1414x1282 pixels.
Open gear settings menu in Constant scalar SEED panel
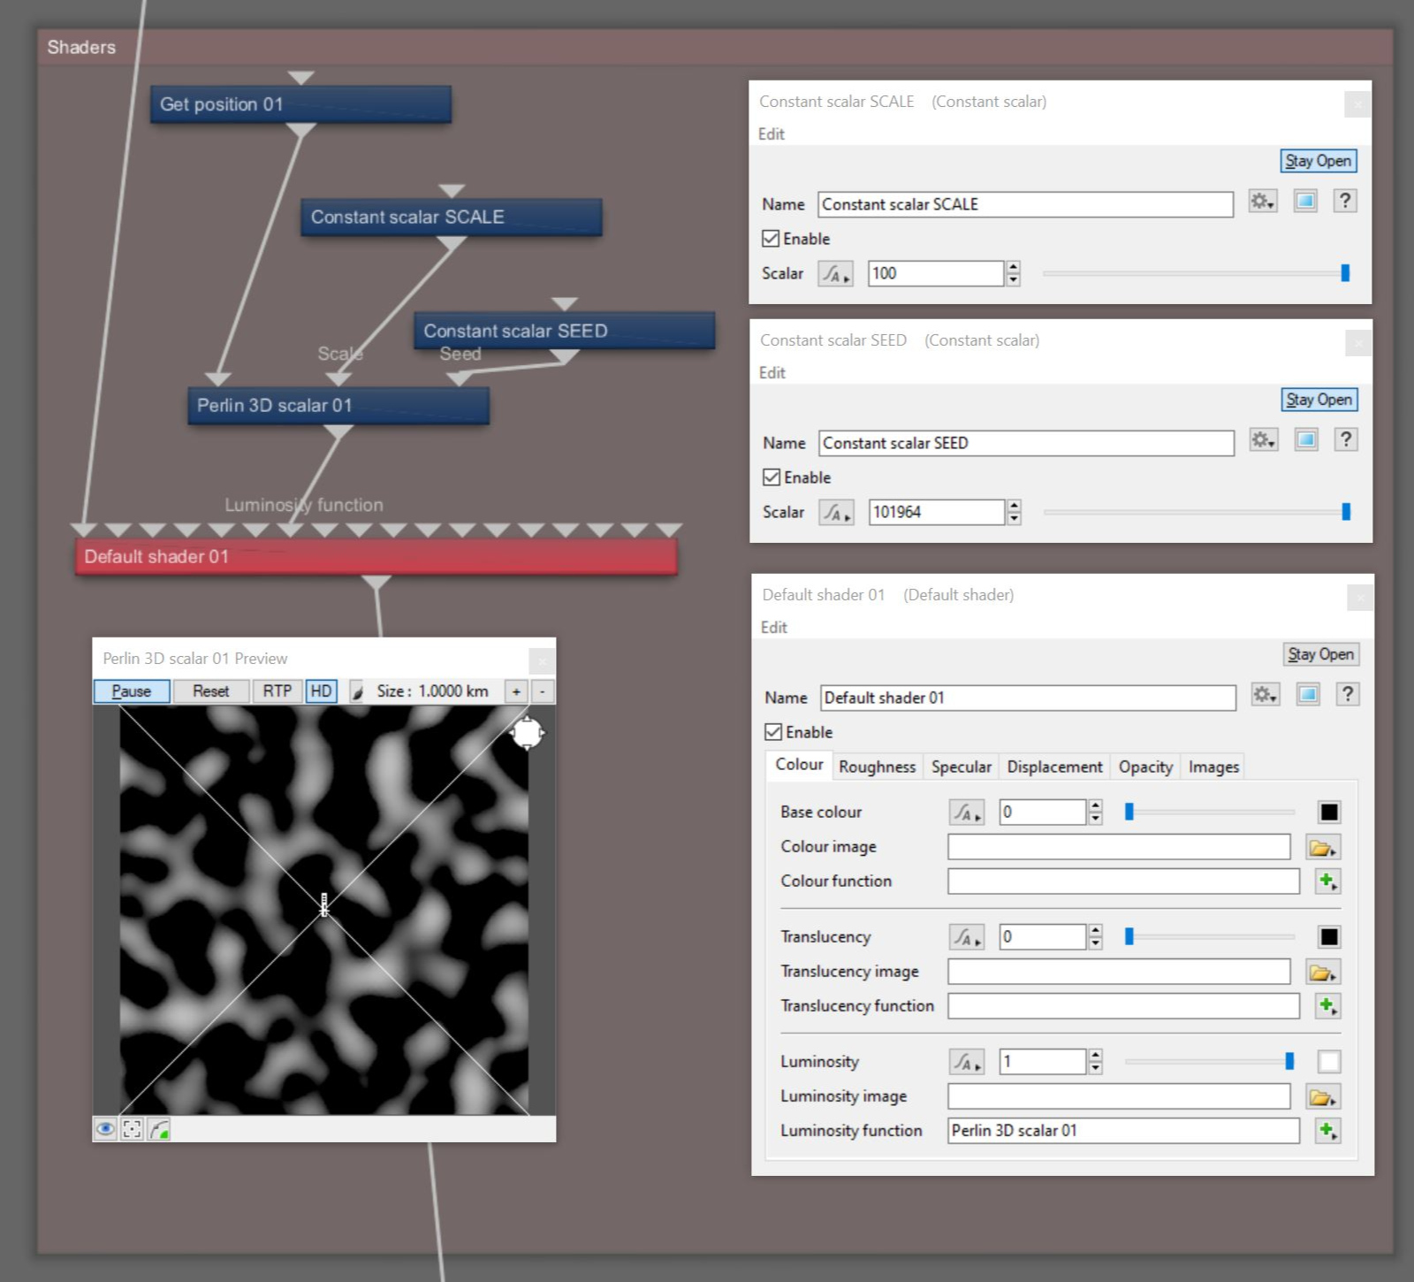coord(1263,440)
